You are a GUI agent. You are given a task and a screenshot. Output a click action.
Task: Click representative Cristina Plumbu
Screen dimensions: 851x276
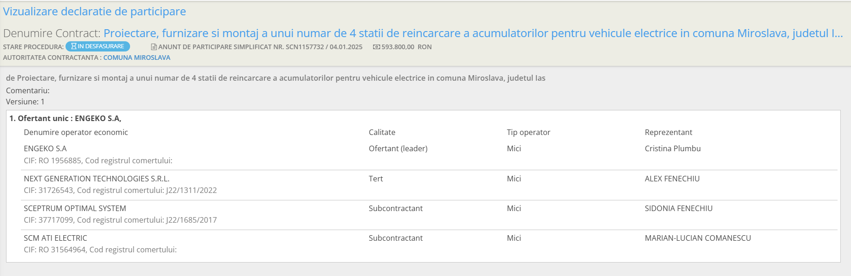pos(673,148)
